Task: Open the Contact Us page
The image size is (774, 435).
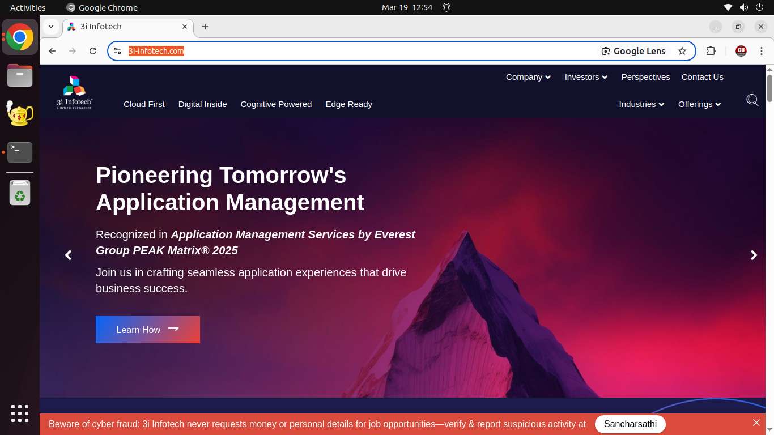Action: [702, 77]
